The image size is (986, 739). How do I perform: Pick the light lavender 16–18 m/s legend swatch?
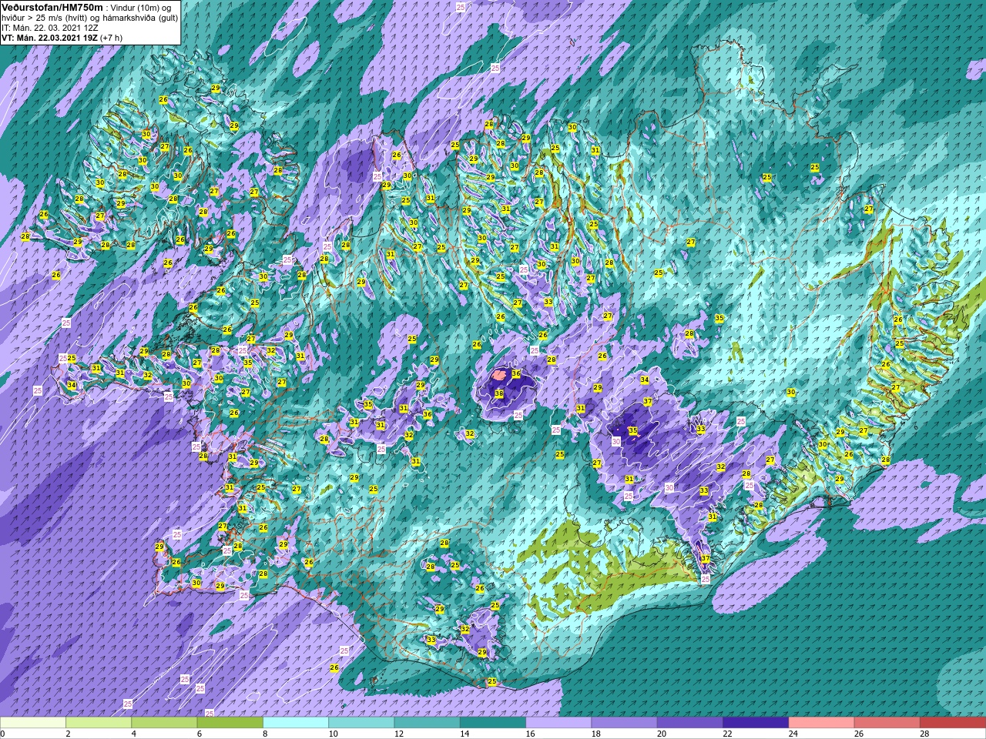click(558, 723)
